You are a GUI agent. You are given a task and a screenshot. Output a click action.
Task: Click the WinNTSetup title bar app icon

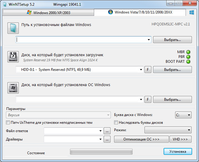point(5,4)
